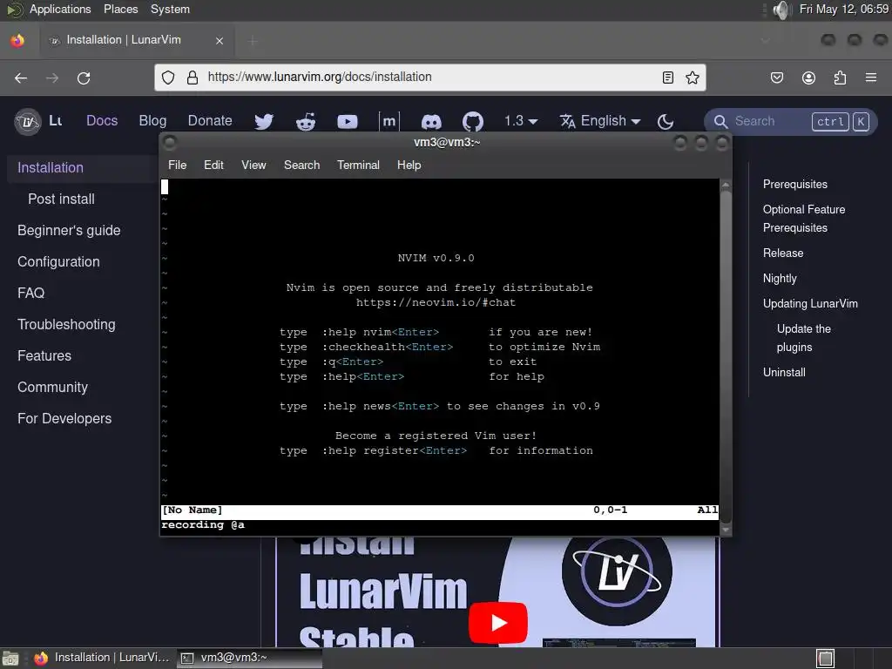Toggle reader view in the address bar
The image size is (892, 669).
click(x=668, y=78)
